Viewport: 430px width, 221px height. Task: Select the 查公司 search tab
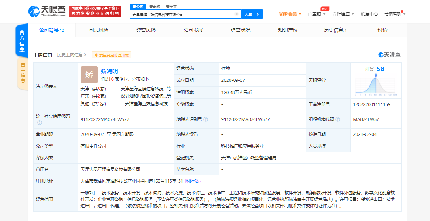point(138,6)
